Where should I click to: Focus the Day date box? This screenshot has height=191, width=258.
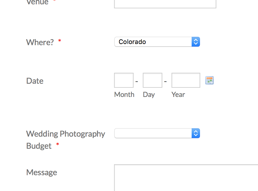153,80
